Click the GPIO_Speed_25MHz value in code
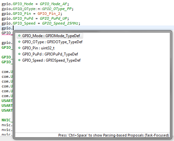This screenshot has width=174, height=141. click(60, 23)
